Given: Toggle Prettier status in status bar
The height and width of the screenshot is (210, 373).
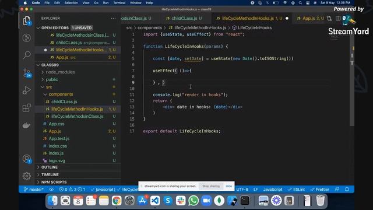Looking at the screenshot, I should pos(320,190).
